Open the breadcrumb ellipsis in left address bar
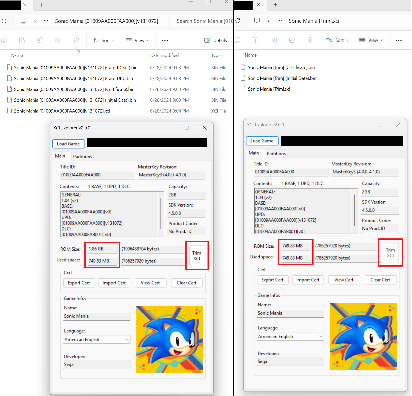 (46, 21)
